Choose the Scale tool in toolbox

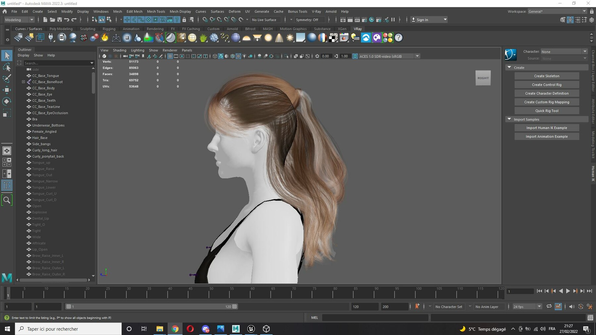click(7, 113)
